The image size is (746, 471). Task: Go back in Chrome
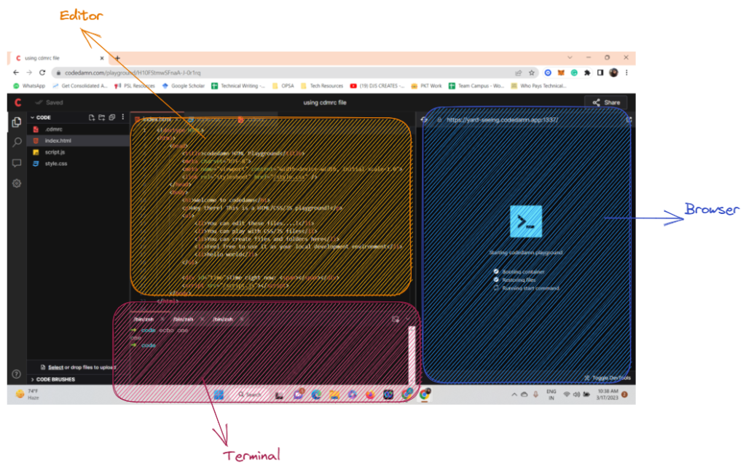16,73
